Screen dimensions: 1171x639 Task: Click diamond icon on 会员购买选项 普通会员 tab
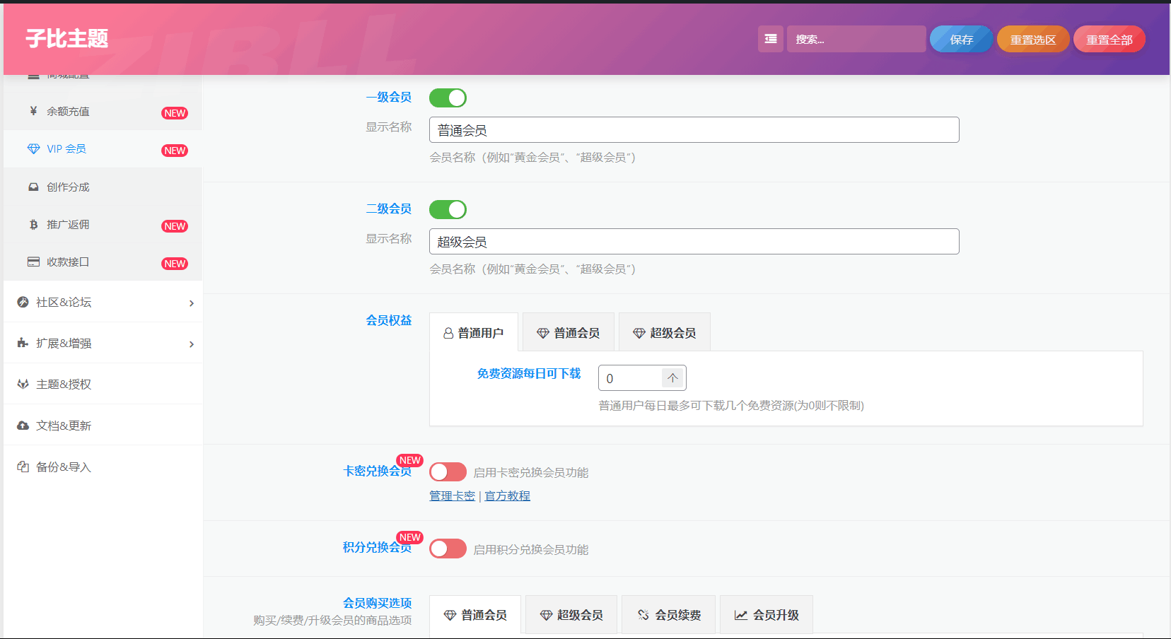450,615
